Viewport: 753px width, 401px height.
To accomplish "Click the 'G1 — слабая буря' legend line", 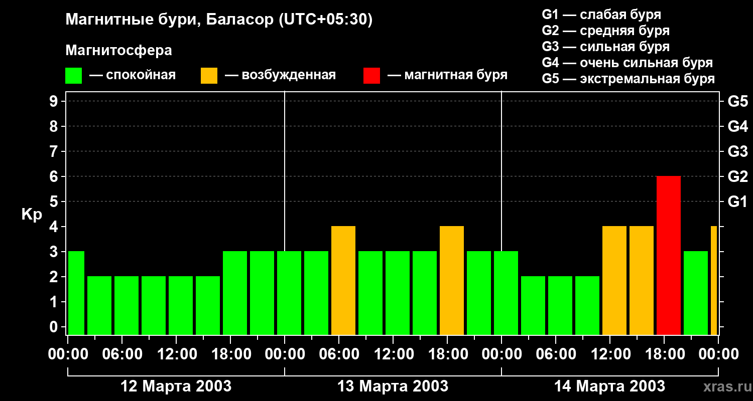I will click(601, 15).
